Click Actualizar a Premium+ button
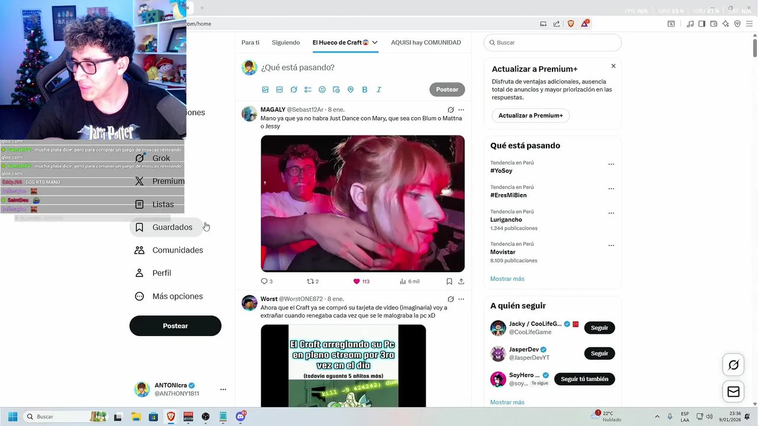This screenshot has height=426, width=758. click(531, 115)
